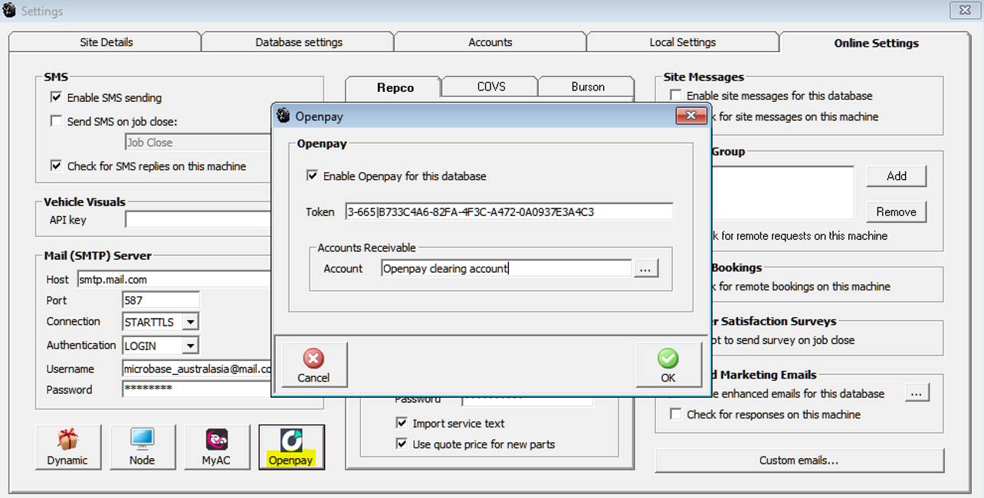This screenshot has height=498, width=984.
Task: Open the Dynamic gift box button
Action: pyautogui.click(x=67, y=447)
